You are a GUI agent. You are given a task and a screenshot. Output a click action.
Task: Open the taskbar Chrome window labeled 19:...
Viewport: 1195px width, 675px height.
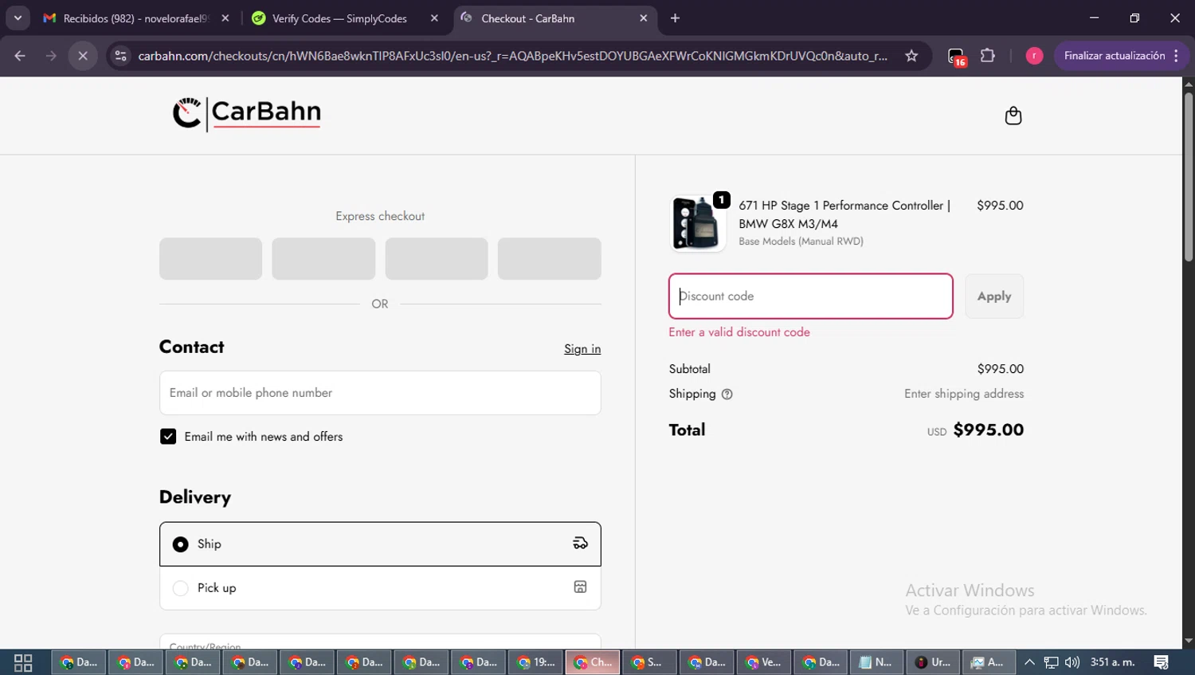coord(536,662)
